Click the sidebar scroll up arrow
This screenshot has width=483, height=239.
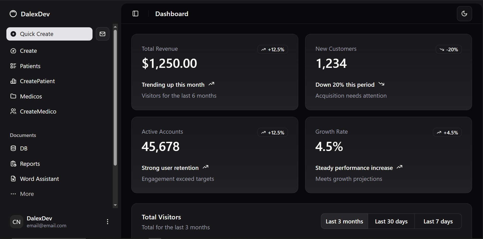coord(115,27)
